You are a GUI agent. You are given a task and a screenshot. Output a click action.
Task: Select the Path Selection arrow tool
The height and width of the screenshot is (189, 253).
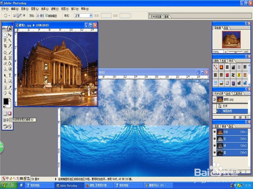pos(5,75)
